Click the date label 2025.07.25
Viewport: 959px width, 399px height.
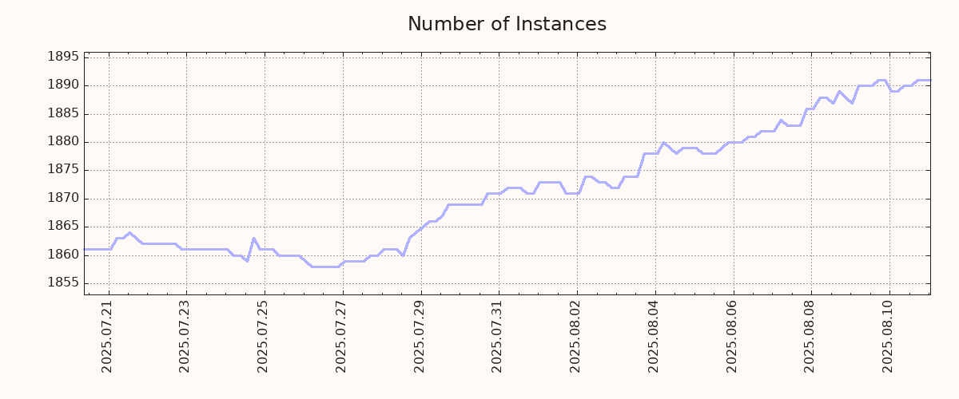coord(264,338)
